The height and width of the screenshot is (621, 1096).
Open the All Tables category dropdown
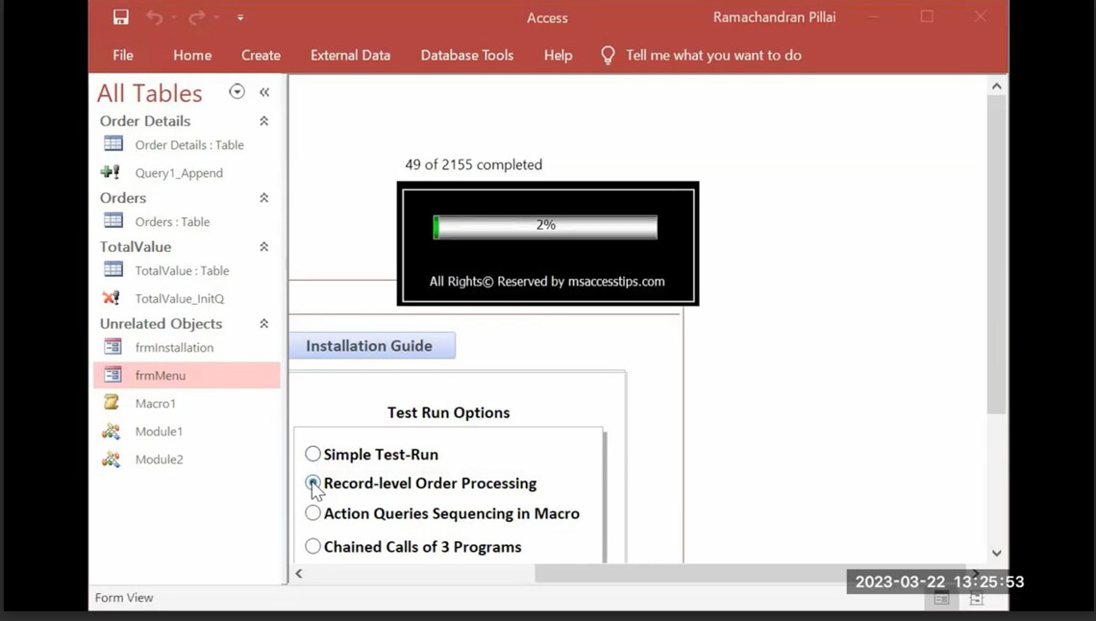click(x=237, y=91)
